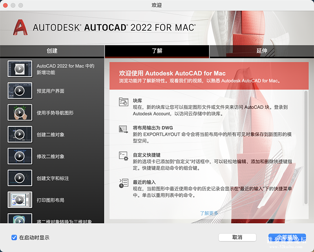The height and width of the screenshot is (252, 314).
Task: Uncheck 在启动时显示 checkbox
Action: pyautogui.click(x=14, y=237)
